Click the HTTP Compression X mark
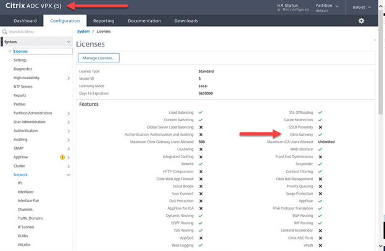The height and width of the screenshot is (251, 385). pyautogui.click(x=201, y=171)
